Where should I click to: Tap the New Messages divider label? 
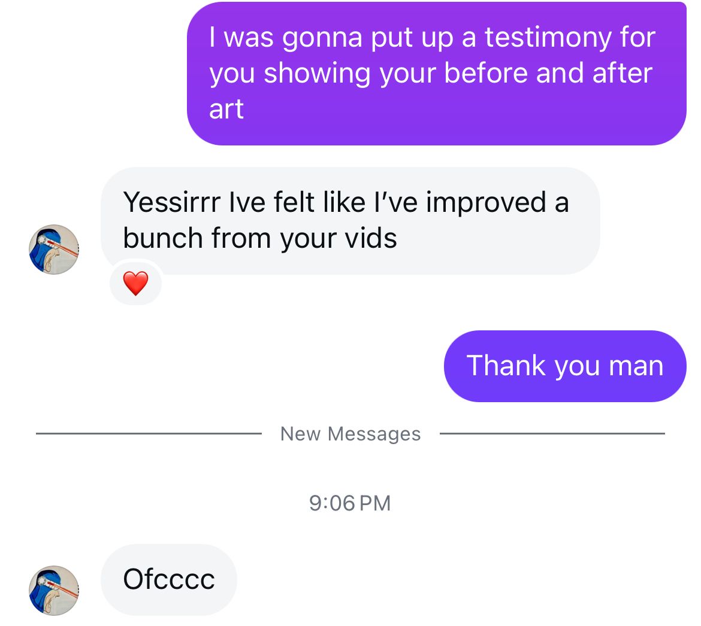tap(350, 433)
